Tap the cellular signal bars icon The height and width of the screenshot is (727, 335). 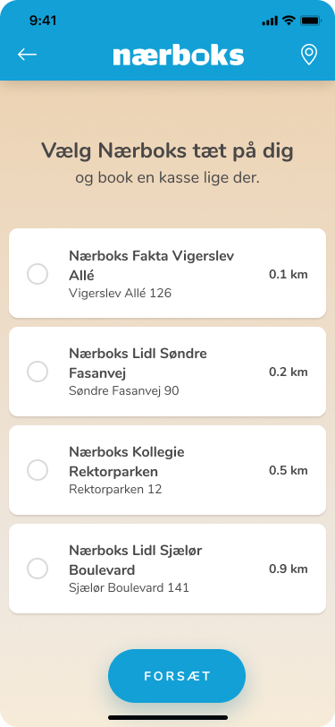point(270,21)
